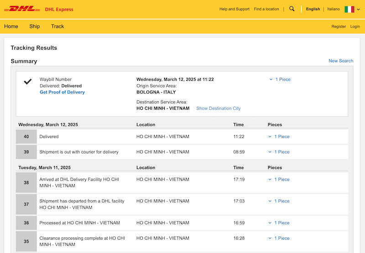Select the BOLOGNA - ITALY origin text
The width and height of the screenshot is (365, 253).
tap(156, 92)
